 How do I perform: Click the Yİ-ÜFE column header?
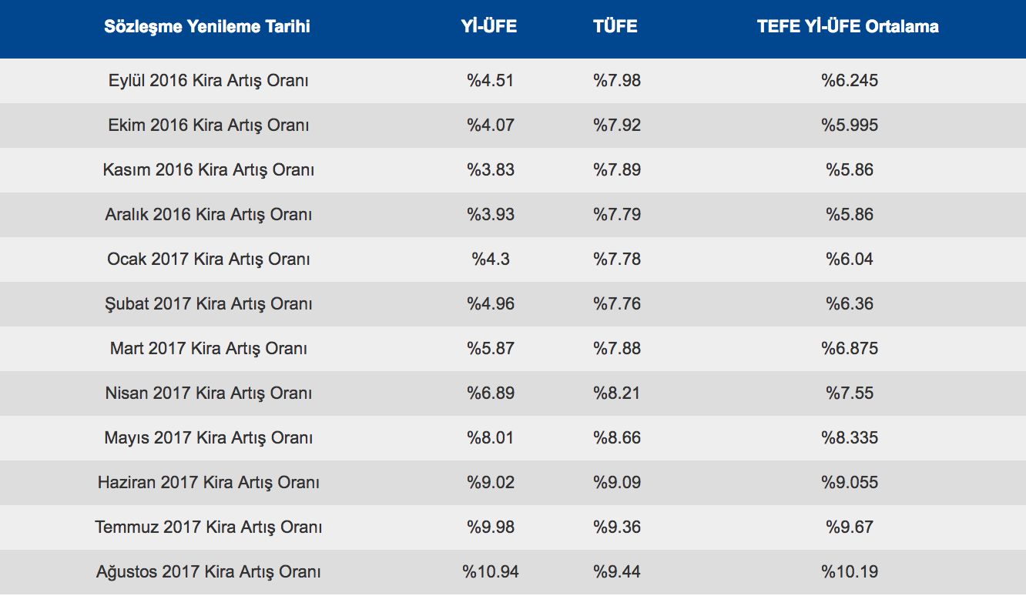(x=489, y=27)
